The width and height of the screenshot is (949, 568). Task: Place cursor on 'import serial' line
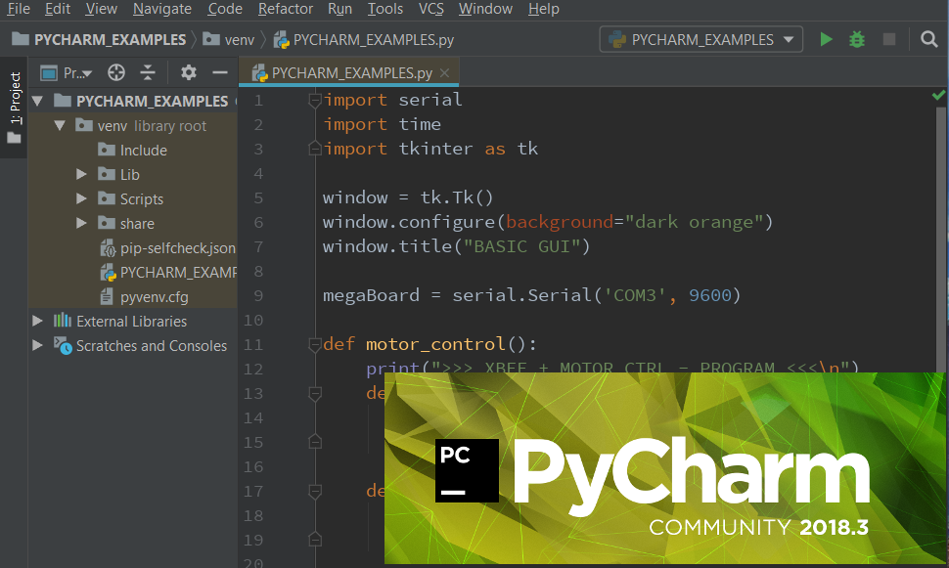pyautogui.click(x=392, y=100)
